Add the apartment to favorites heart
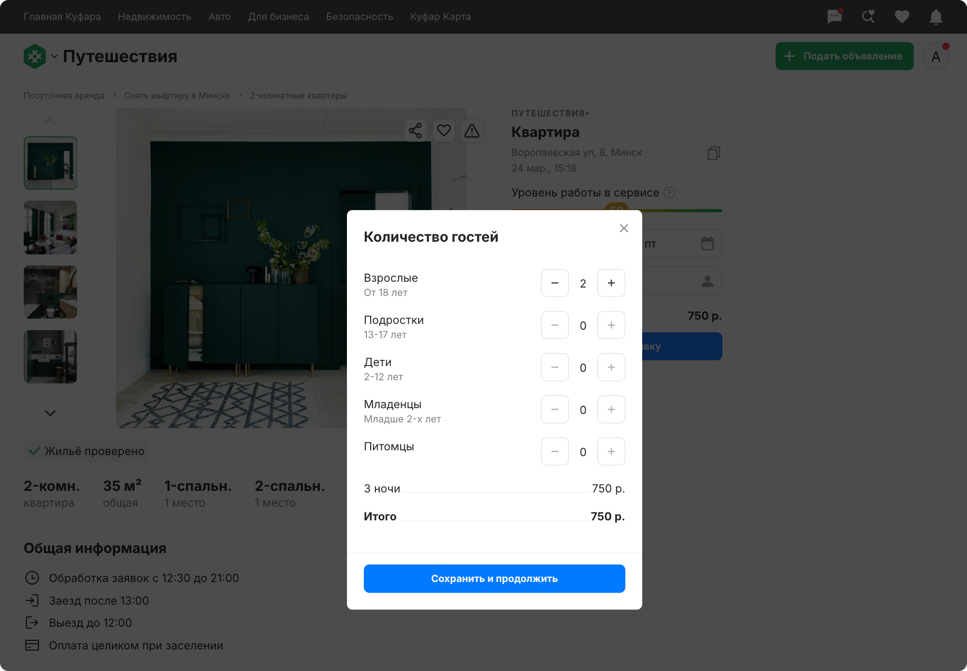Image resolution: width=967 pixels, height=671 pixels. 444,131
